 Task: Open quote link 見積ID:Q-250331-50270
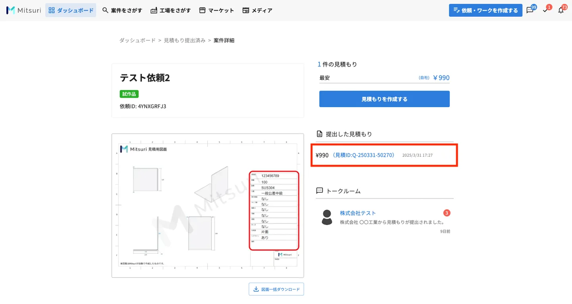coord(363,155)
